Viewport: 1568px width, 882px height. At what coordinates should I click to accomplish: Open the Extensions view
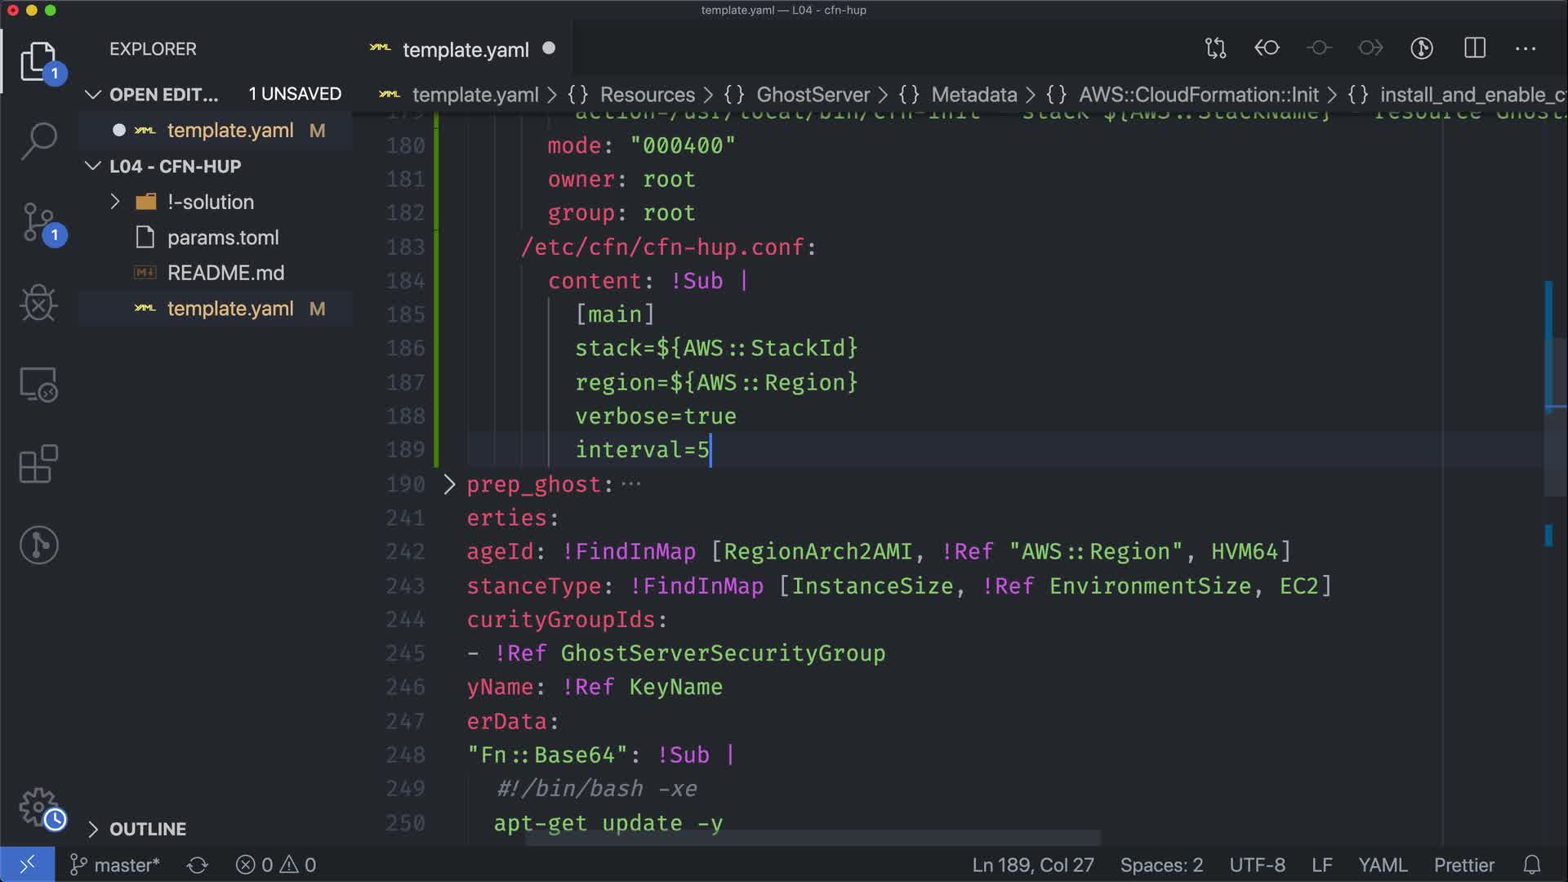coord(38,465)
